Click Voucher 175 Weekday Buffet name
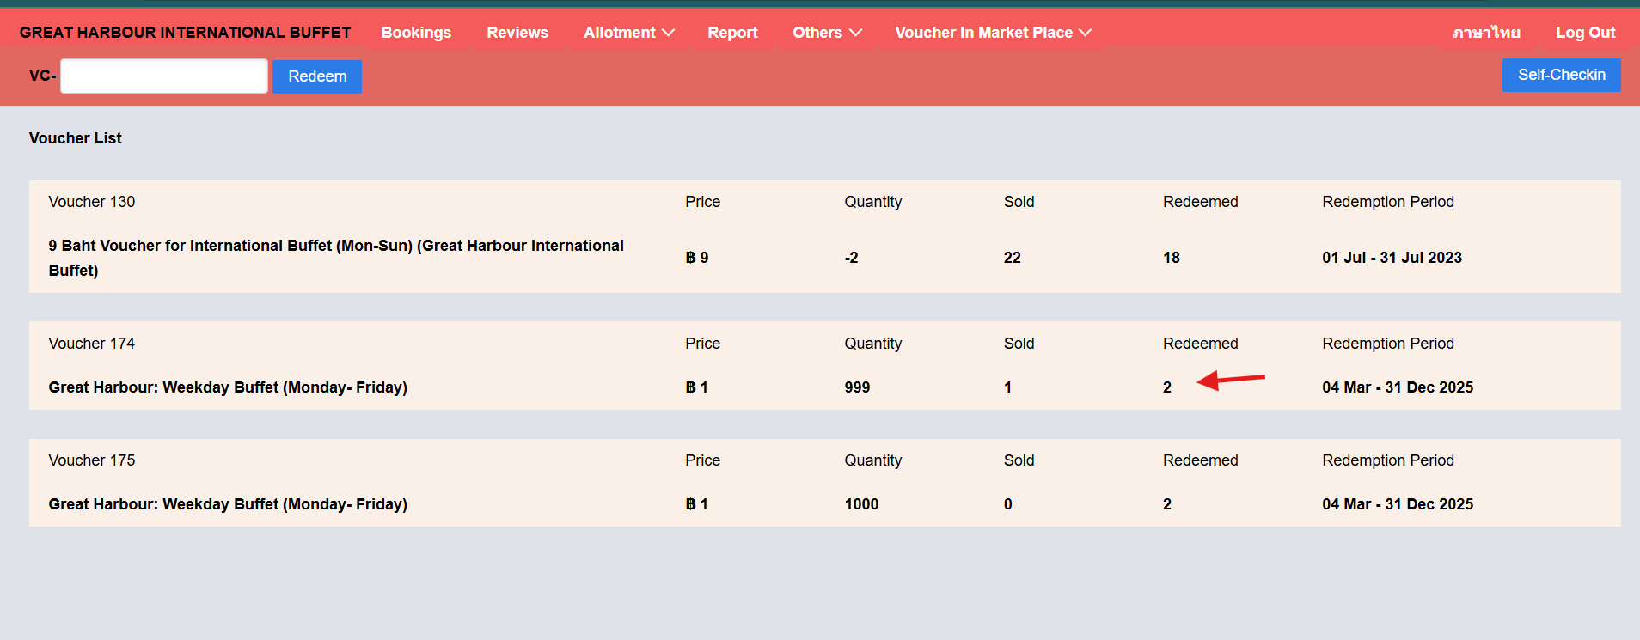1640x640 pixels. click(228, 504)
